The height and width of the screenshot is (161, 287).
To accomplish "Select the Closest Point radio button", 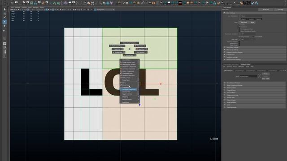I will pos(253,37).
